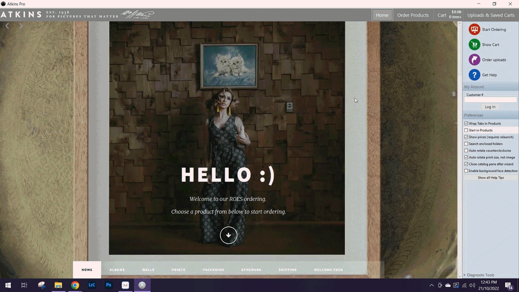Switch to the Home top tab

[382, 15]
